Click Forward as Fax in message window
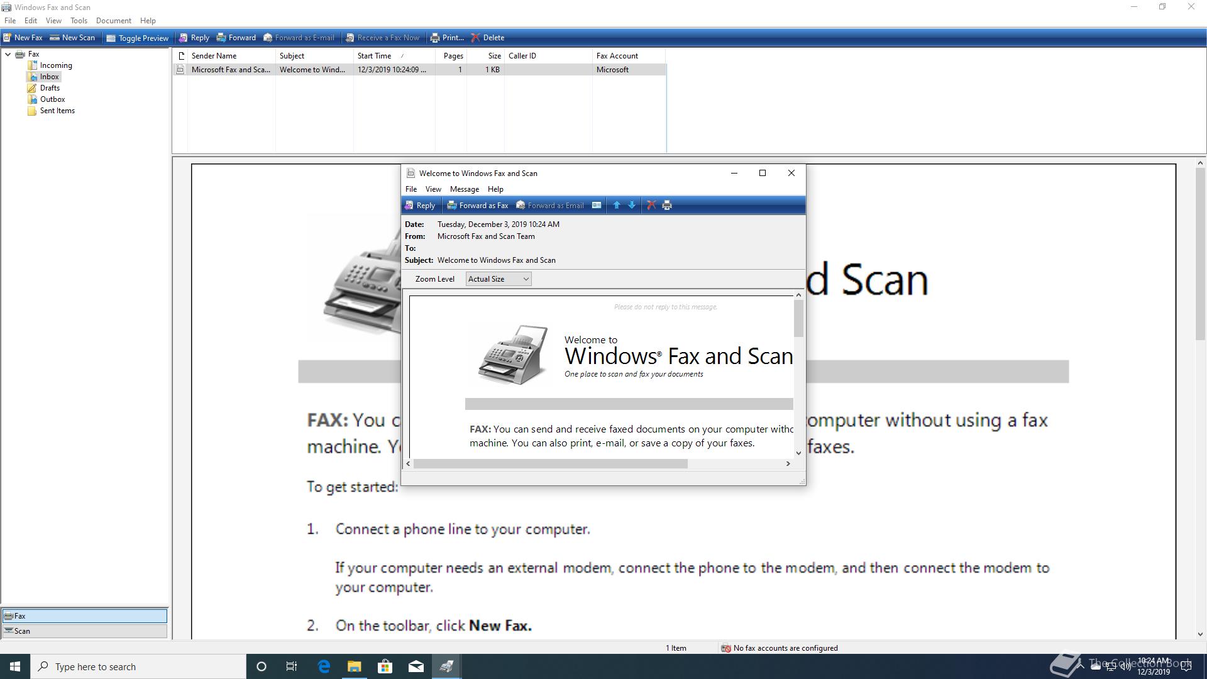 [477, 206]
